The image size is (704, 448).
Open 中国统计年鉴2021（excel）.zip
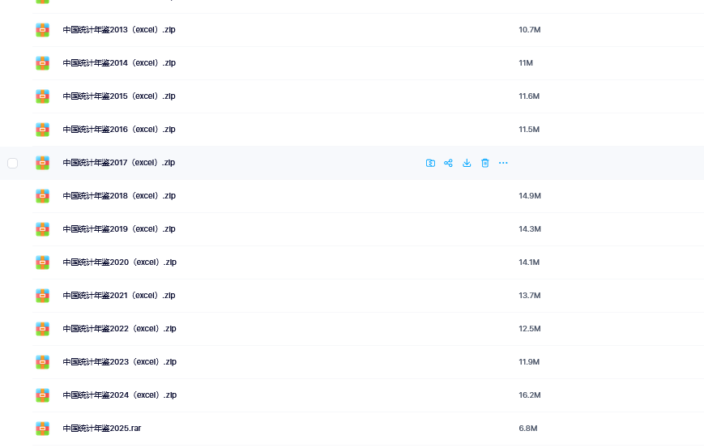[x=119, y=296]
